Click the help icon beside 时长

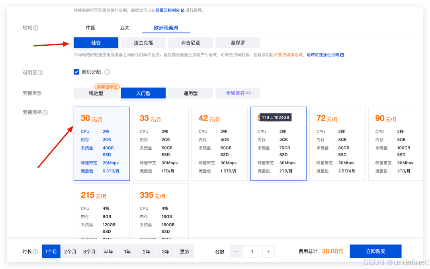[36, 251]
